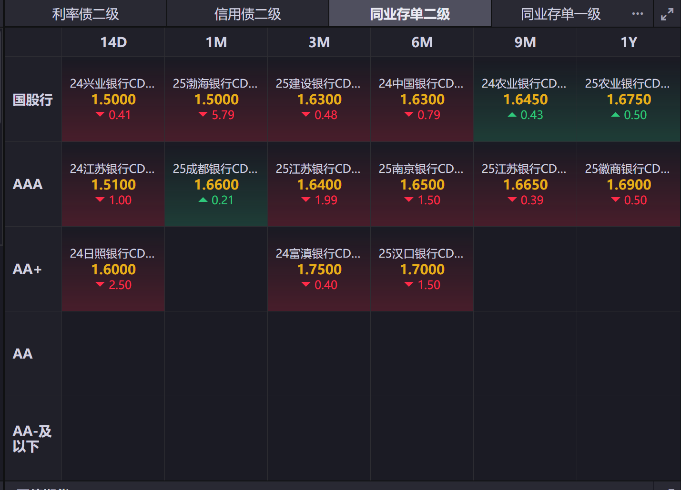Click the 1Y column header
The image size is (681, 490).
(x=629, y=42)
